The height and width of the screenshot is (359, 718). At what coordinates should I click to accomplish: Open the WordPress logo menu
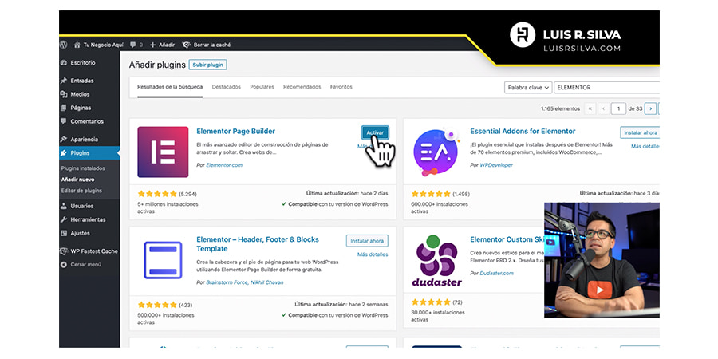[63, 45]
